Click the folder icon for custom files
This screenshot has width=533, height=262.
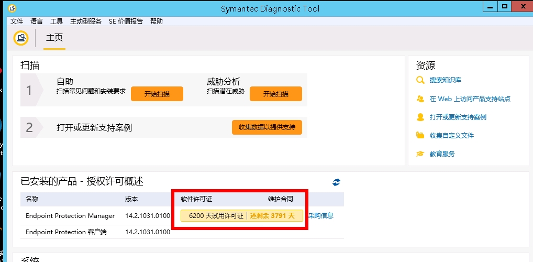point(420,135)
